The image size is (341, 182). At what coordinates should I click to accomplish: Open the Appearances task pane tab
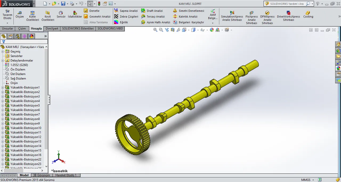point(338,68)
